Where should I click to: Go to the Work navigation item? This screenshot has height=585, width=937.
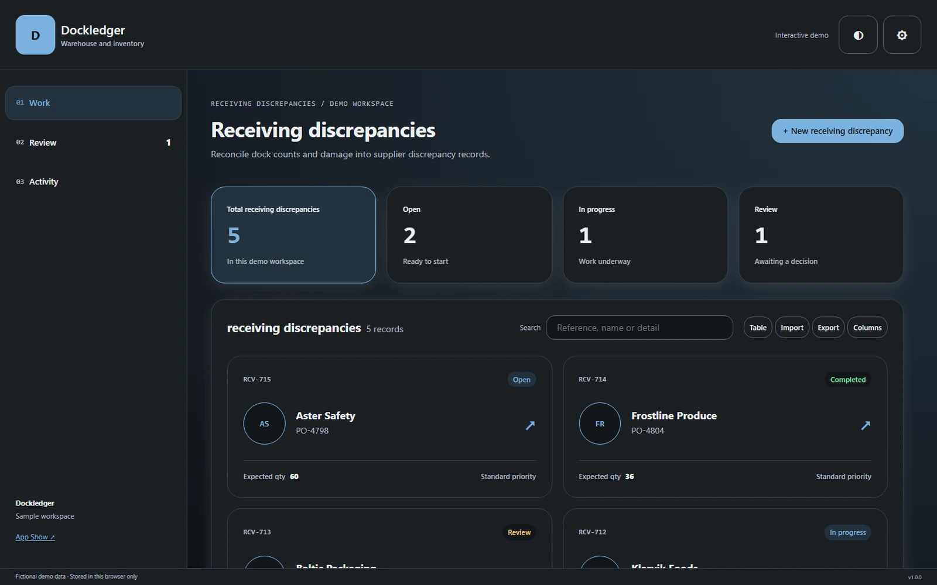(x=93, y=103)
